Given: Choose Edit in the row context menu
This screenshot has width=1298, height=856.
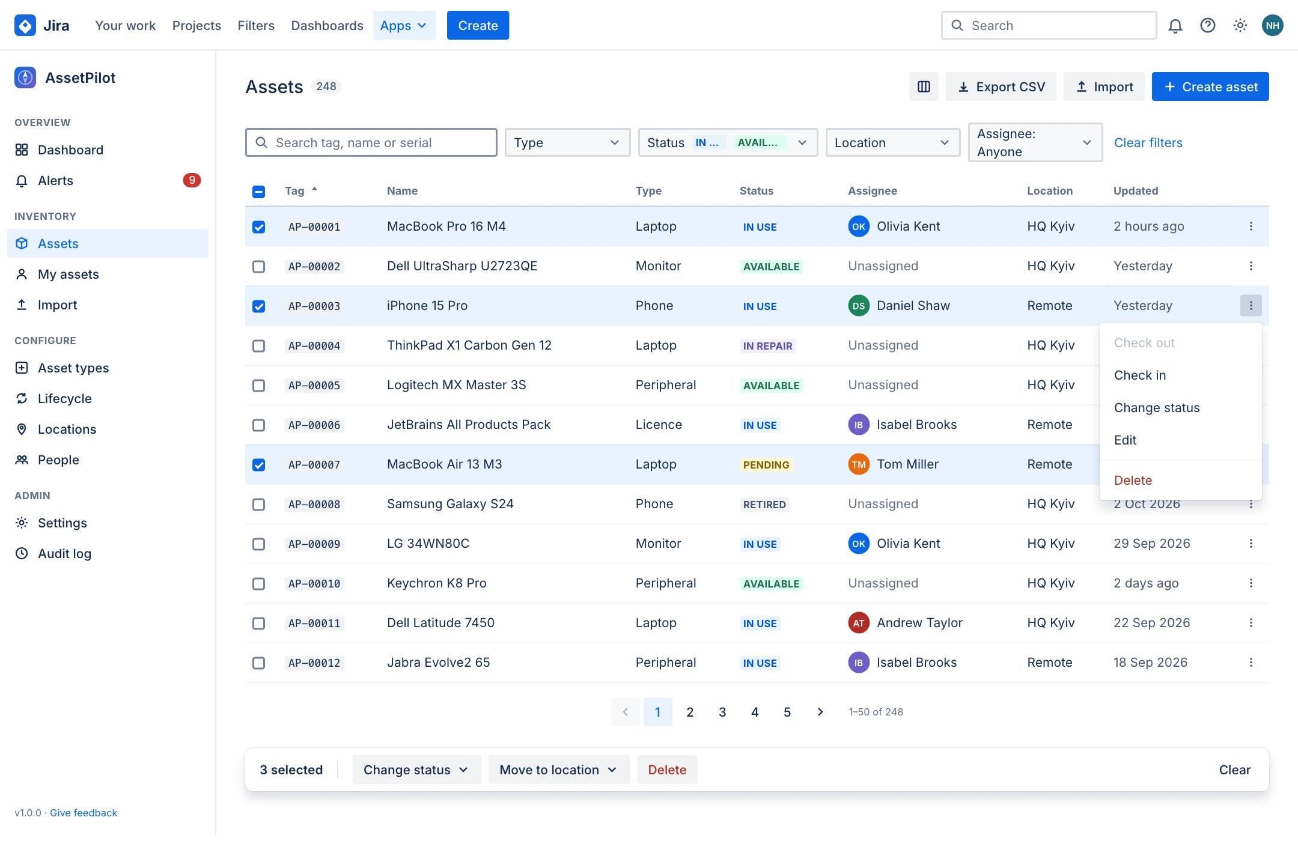Looking at the screenshot, I should point(1180,440).
